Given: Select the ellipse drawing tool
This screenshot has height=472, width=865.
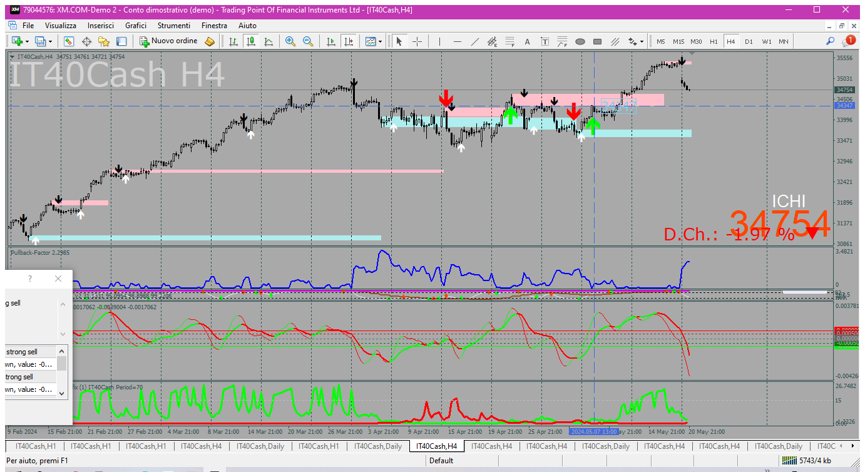Looking at the screenshot, I should click(x=580, y=41).
